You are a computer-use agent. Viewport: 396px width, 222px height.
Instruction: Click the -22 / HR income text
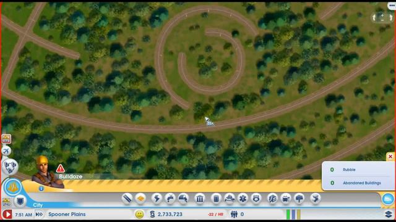216,215
